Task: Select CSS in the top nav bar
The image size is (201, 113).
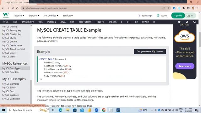Action: pos(15,22)
